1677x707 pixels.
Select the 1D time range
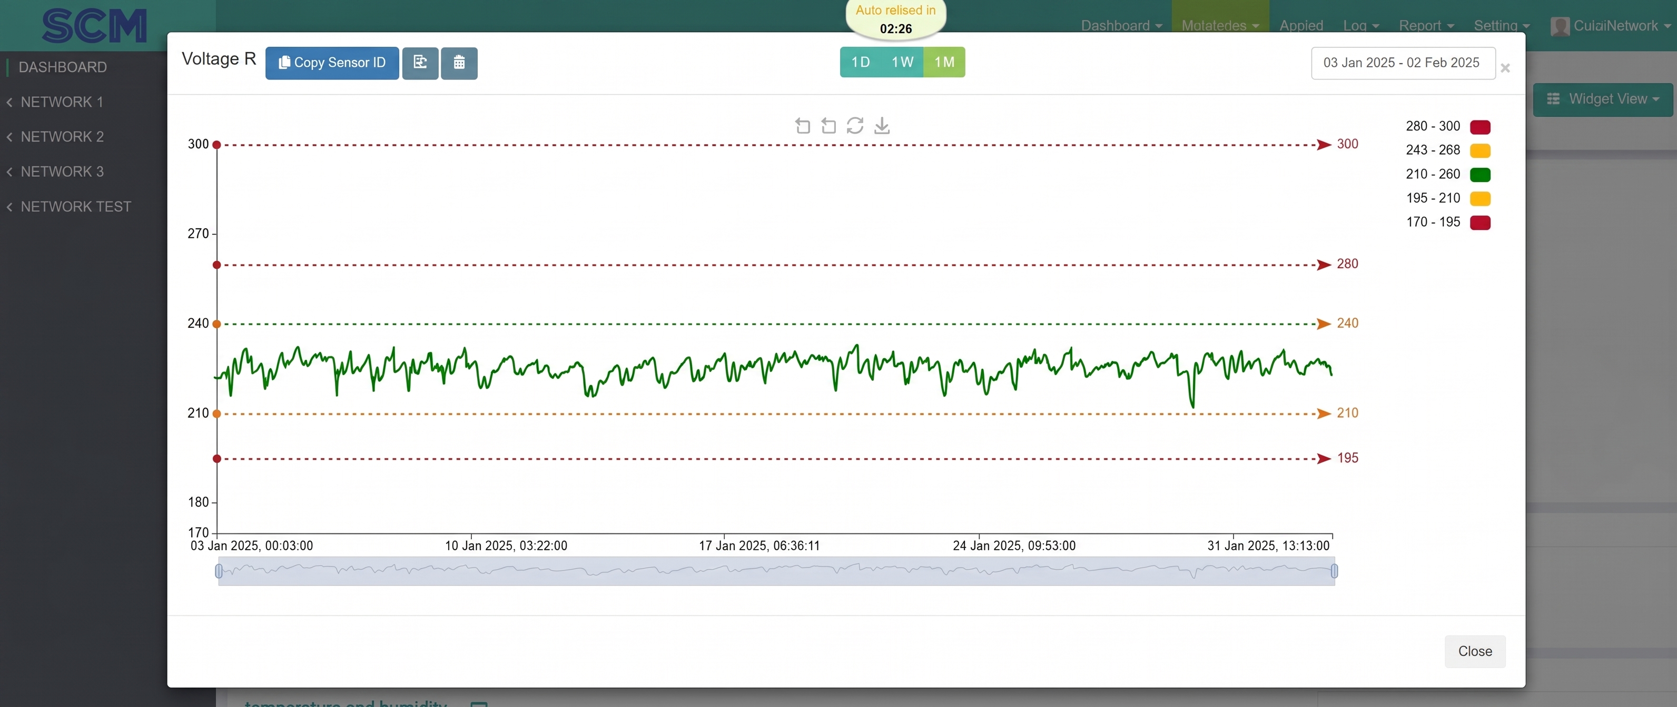click(861, 63)
